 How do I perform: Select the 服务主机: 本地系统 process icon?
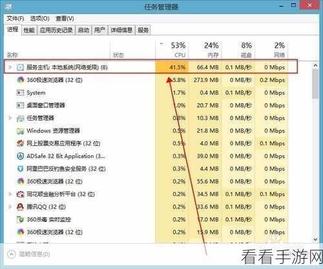pos(20,68)
